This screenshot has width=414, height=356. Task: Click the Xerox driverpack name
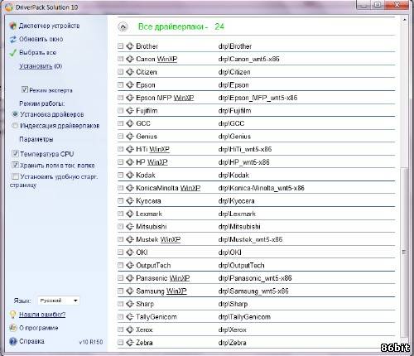point(144,330)
